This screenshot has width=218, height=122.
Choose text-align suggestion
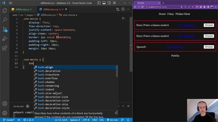click(75, 67)
